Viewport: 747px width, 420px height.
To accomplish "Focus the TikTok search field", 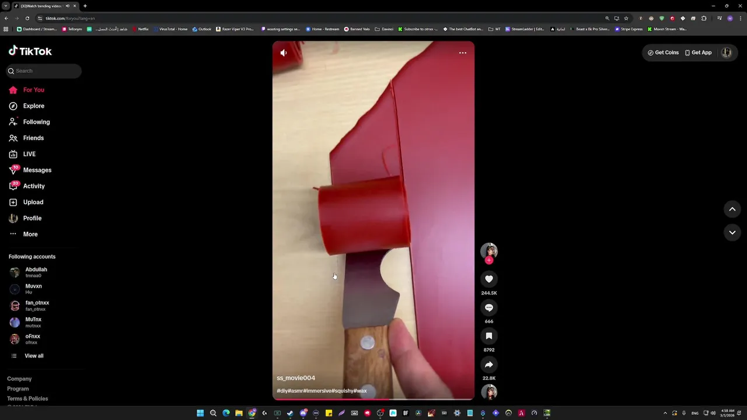I will click(x=44, y=71).
